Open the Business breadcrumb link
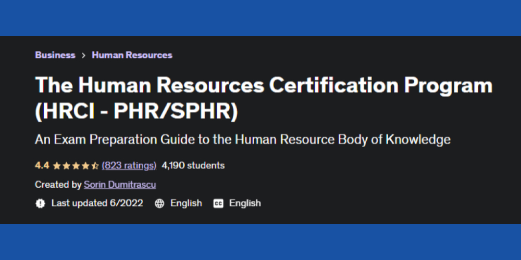The height and width of the screenshot is (260, 521). 55,55
